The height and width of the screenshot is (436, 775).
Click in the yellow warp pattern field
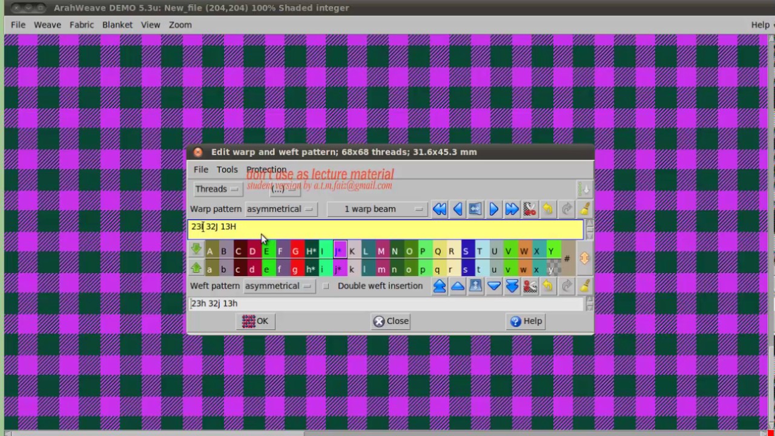tap(386, 229)
